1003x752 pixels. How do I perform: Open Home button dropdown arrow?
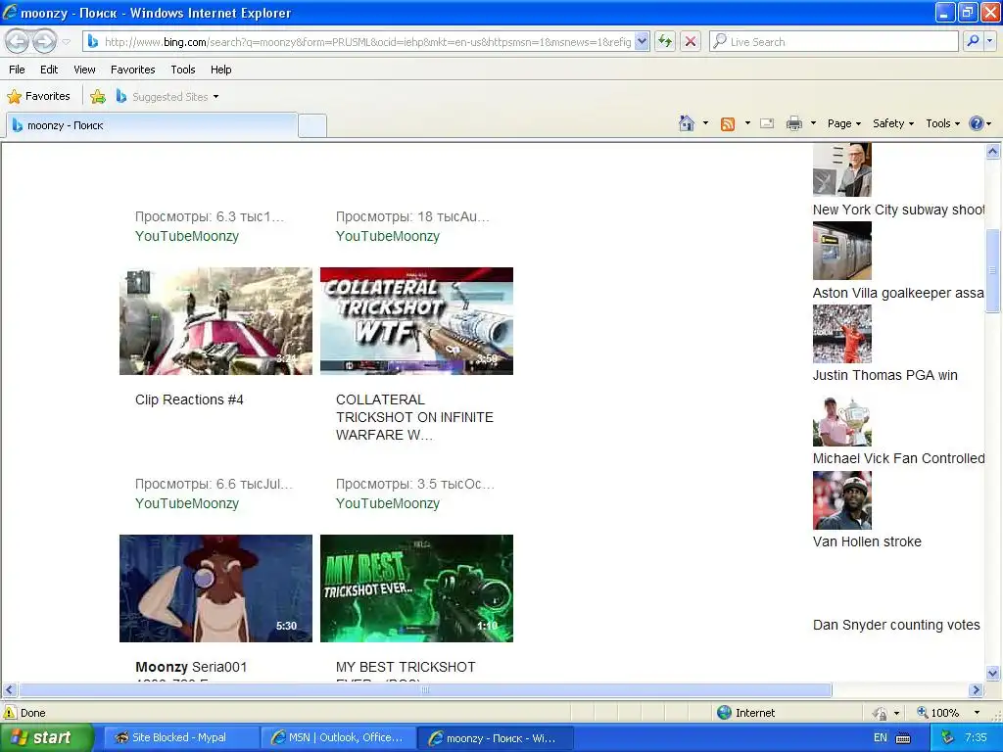[x=705, y=123]
